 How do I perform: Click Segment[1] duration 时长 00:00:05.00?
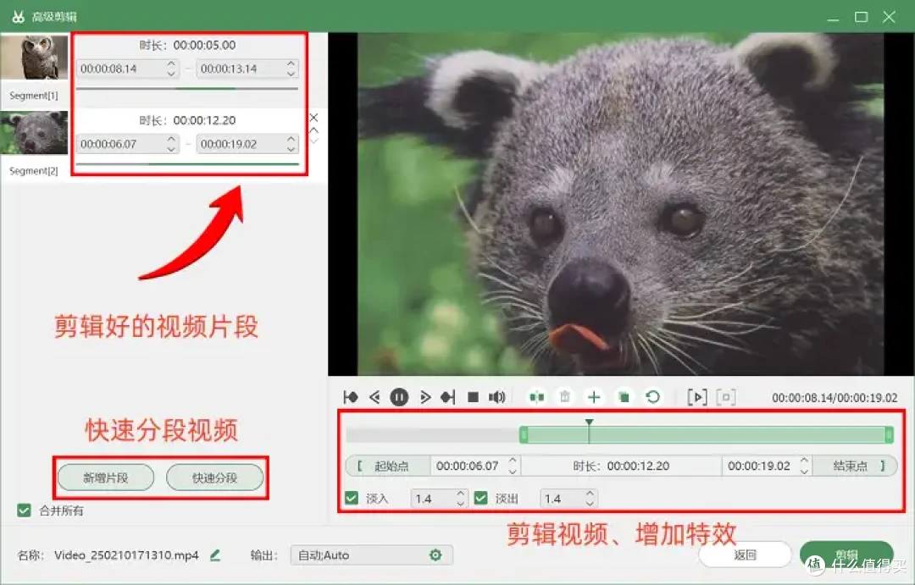point(187,45)
